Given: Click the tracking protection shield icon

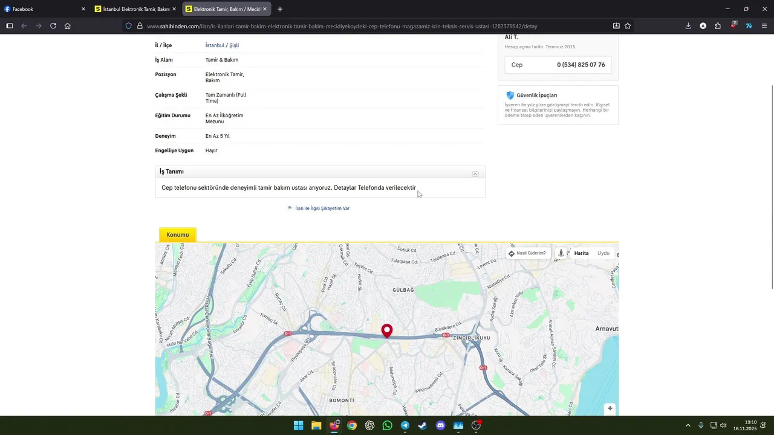Looking at the screenshot, I should pyautogui.click(x=128, y=26).
